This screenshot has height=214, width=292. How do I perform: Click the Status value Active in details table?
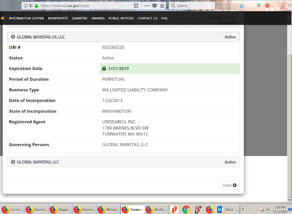[108, 58]
